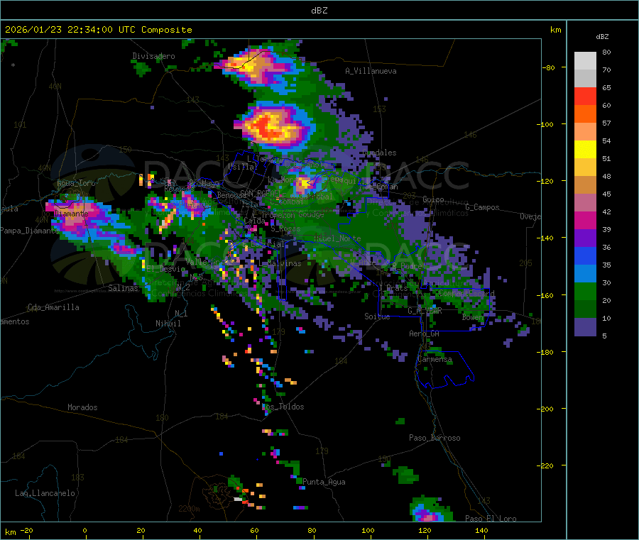Viewport: 639px width, 540px height.
Task: Select the 'Hotel_Norte' location label
Action: coord(337,238)
